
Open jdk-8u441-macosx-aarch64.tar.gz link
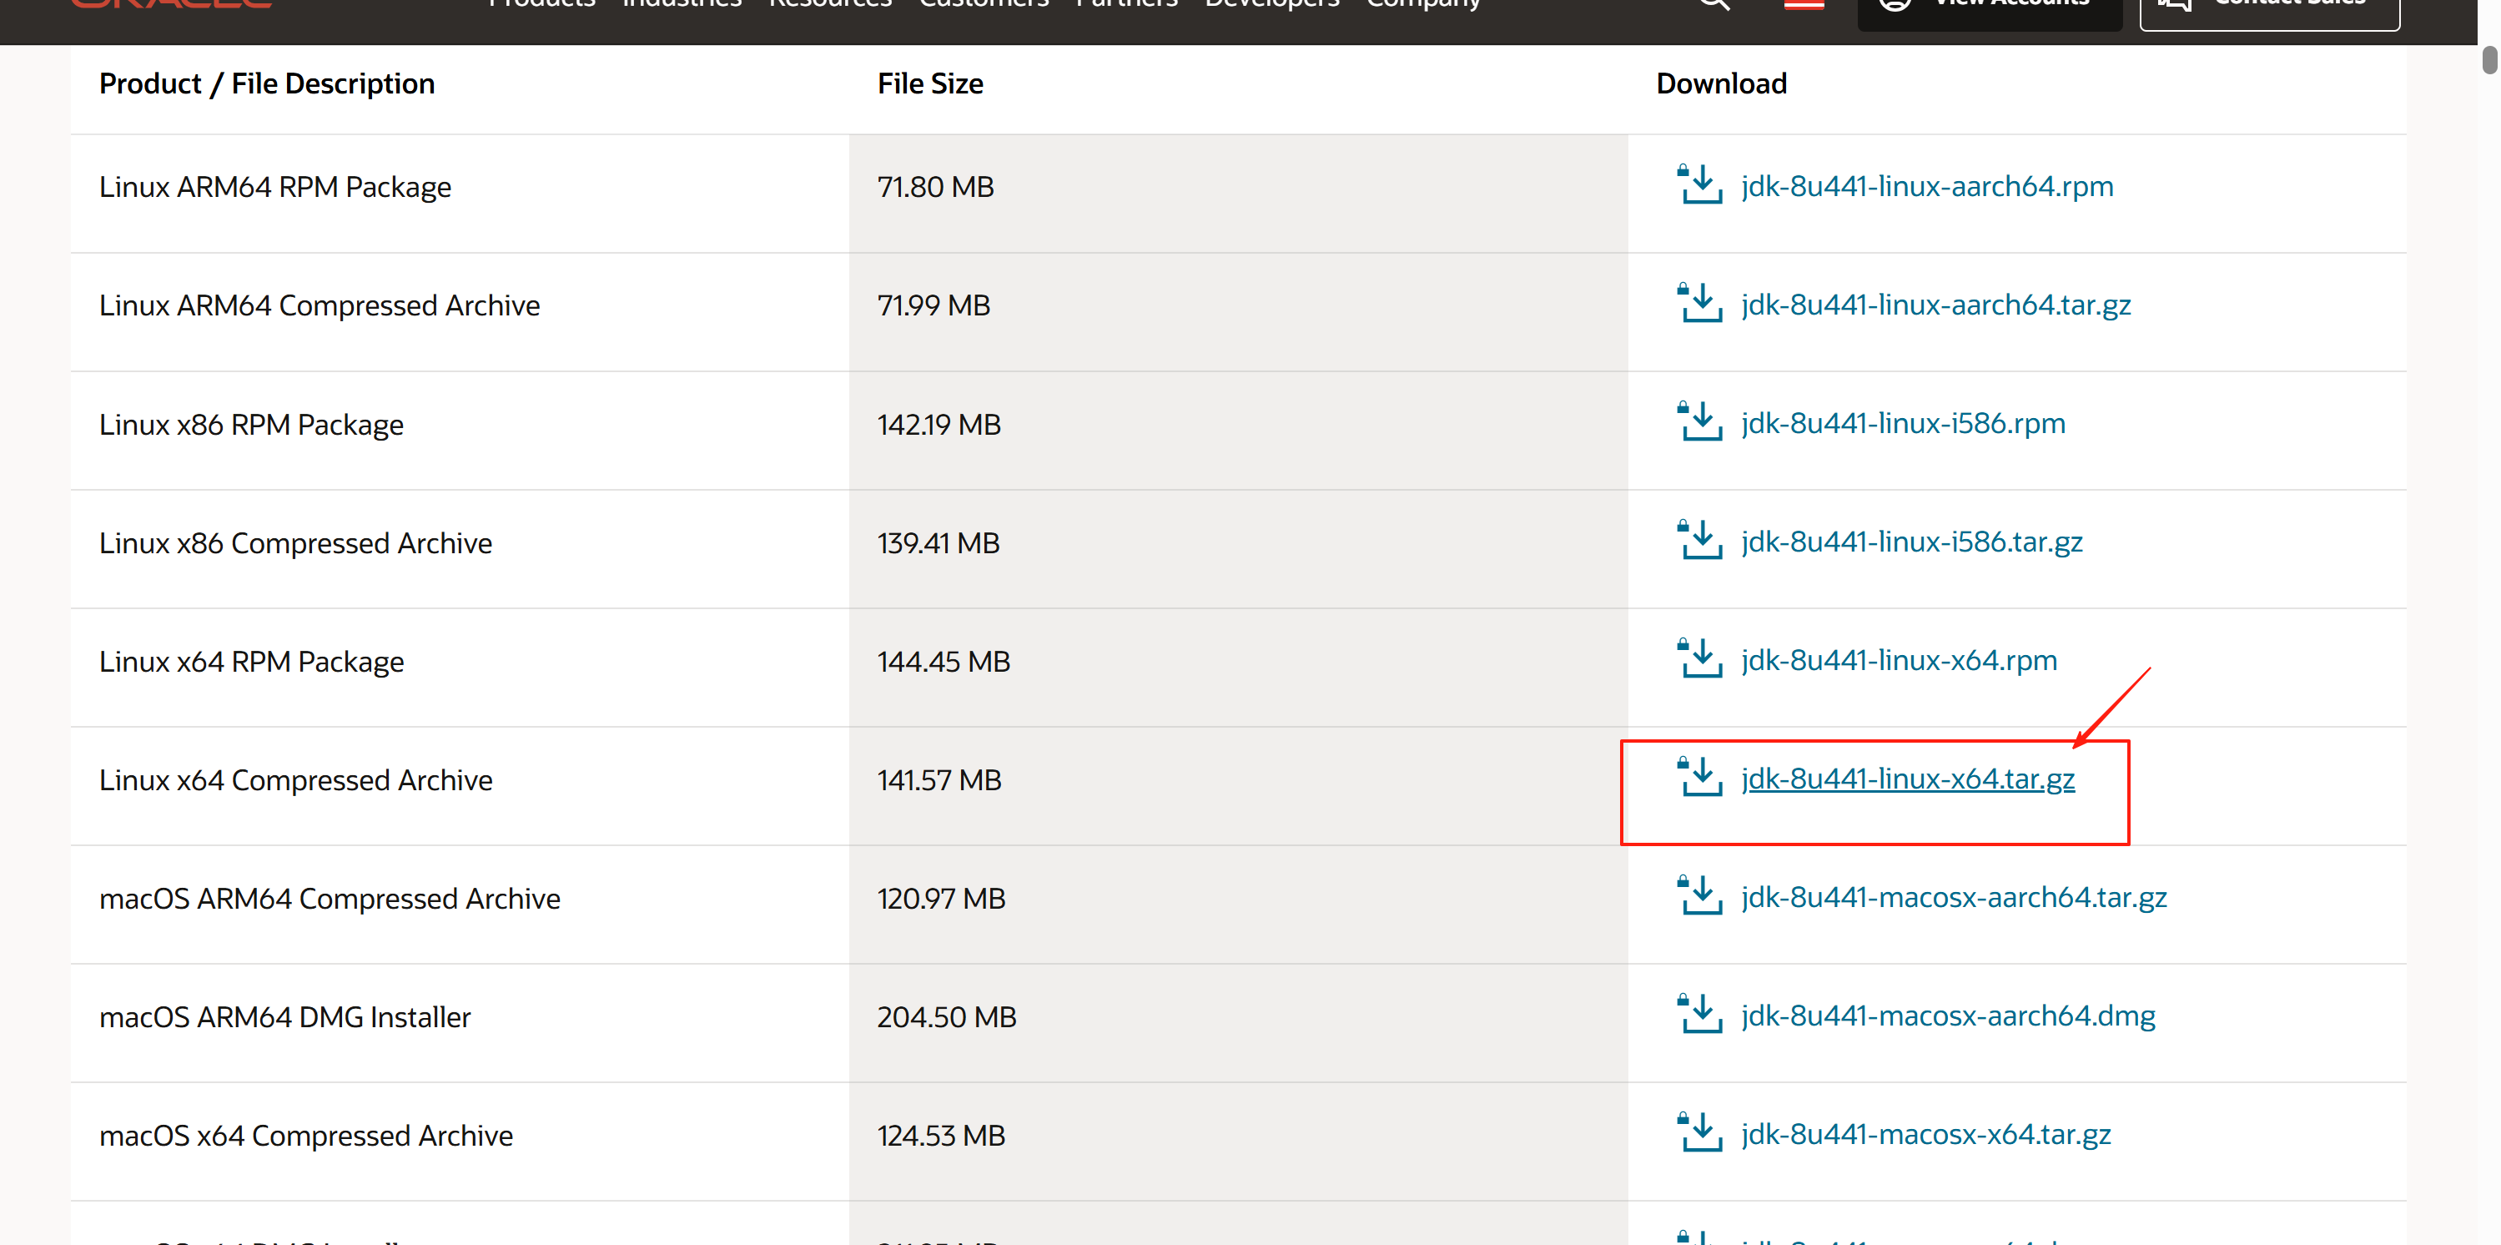1954,897
